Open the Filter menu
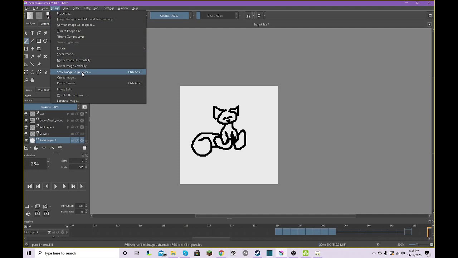 pos(87,8)
